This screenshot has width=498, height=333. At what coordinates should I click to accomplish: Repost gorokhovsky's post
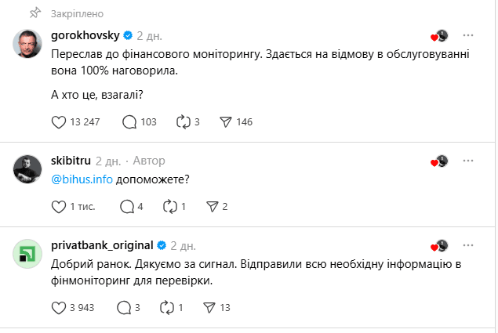(184, 121)
